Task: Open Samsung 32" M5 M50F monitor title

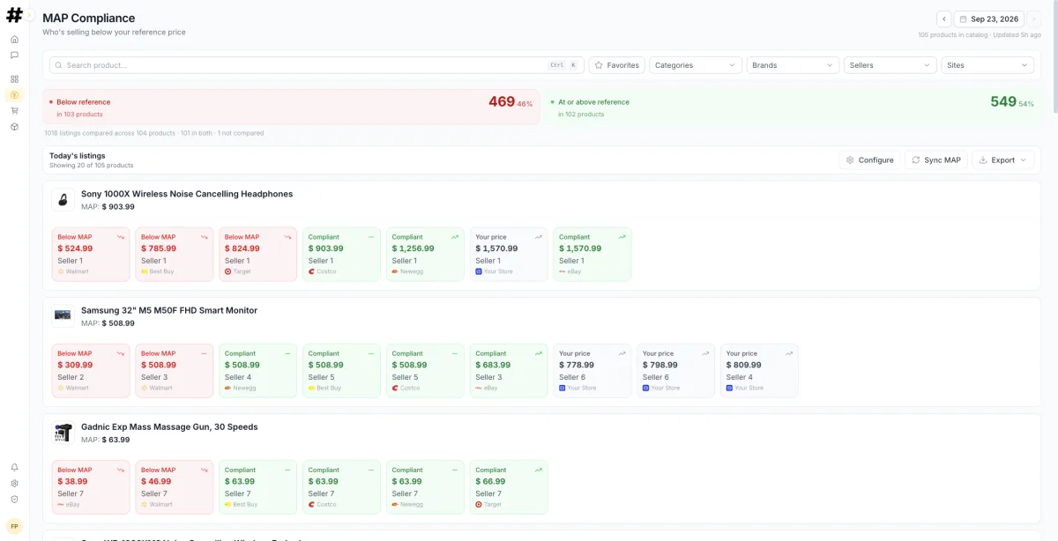Action: [x=169, y=310]
